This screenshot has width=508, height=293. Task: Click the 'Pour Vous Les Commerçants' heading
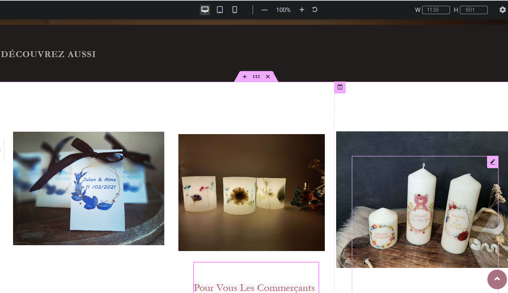[x=254, y=287]
